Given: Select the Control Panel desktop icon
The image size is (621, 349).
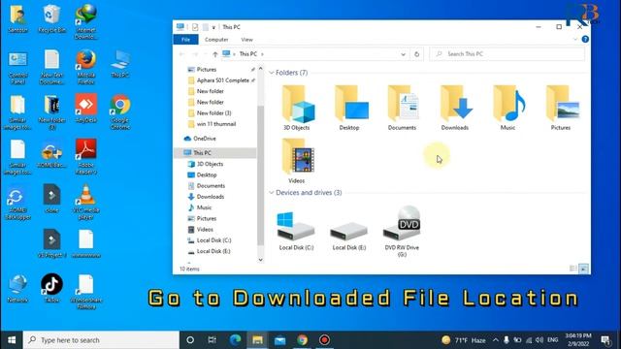Looking at the screenshot, I should (17, 67).
